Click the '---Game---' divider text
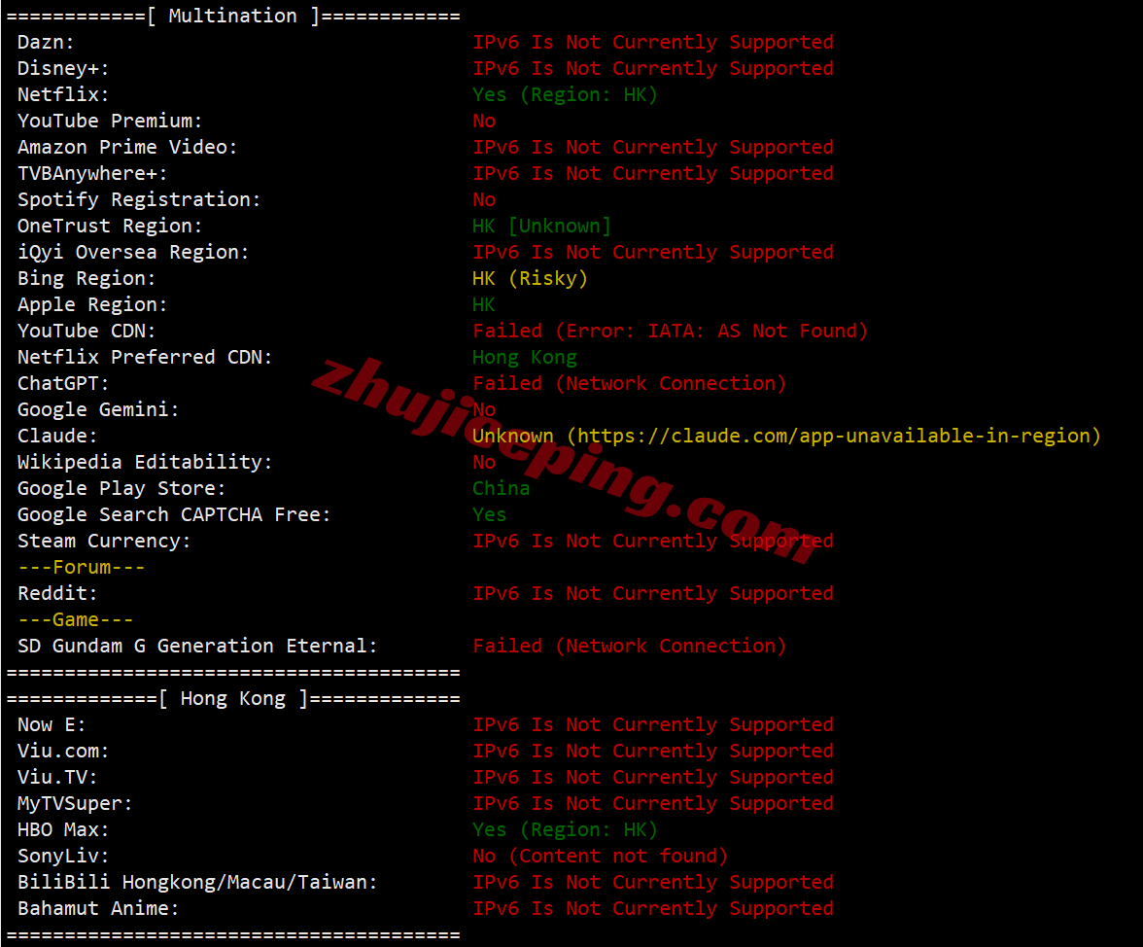Viewport: 1143px width, 947px height. pyautogui.click(x=75, y=619)
